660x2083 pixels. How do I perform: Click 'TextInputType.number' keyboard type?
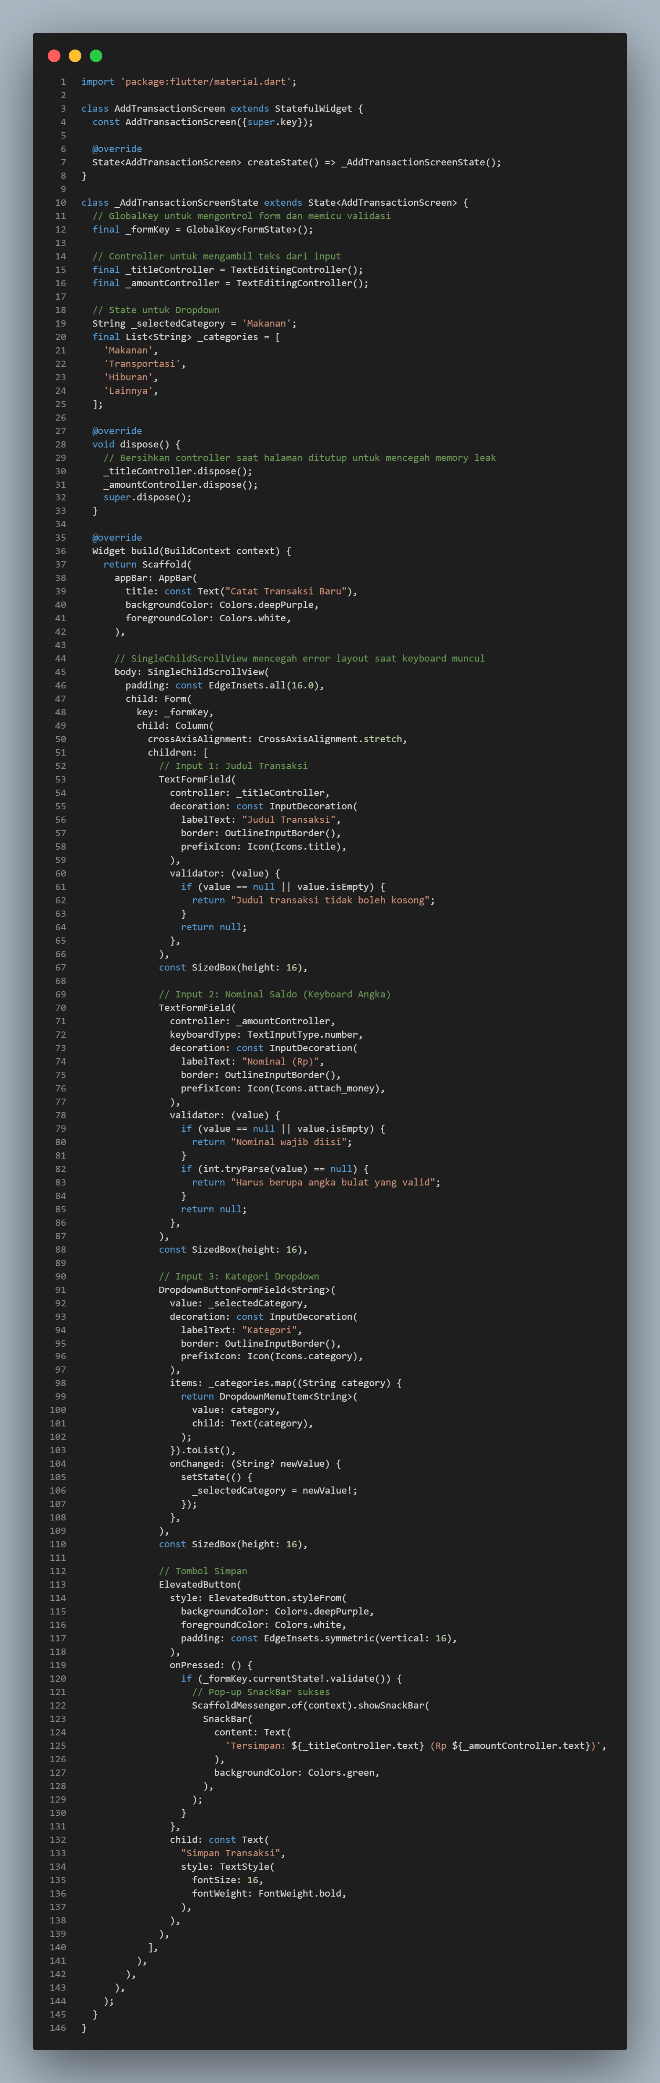click(302, 1034)
